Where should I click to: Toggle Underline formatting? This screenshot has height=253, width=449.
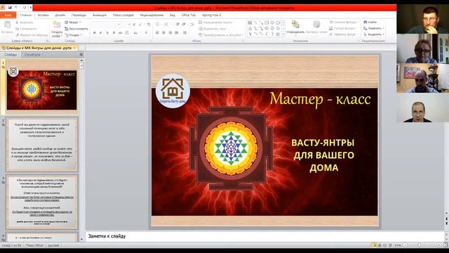pyautogui.click(x=107, y=33)
